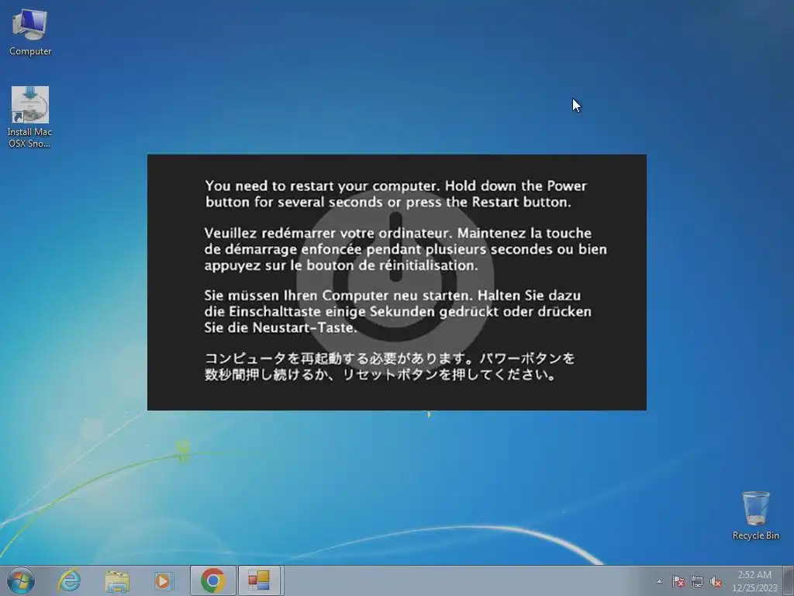Click the date 12/25/2023 in tray
Screen dimensions: 794x596
[754, 588]
